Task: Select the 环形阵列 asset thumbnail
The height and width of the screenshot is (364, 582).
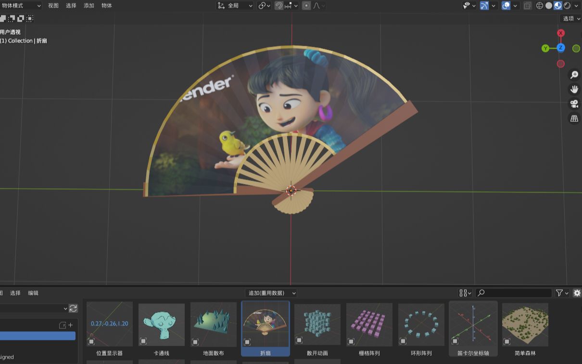Action: [x=421, y=325]
